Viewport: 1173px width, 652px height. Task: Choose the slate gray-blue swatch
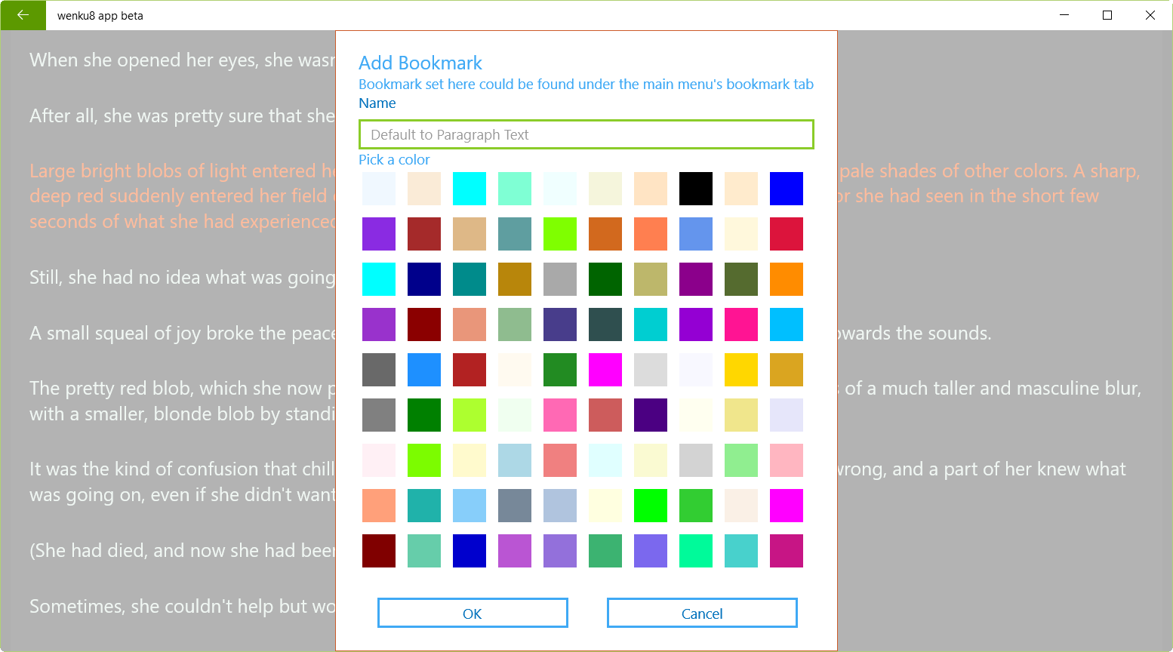pyautogui.click(x=514, y=506)
